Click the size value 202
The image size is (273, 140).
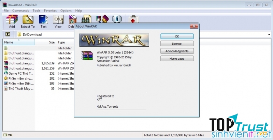pyautogui.click(x=52, y=78)
